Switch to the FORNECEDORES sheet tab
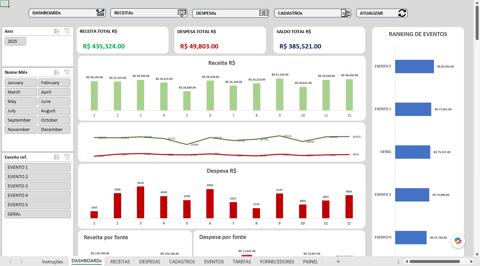Viewport: 480px width, 266px height. [277, 262]
